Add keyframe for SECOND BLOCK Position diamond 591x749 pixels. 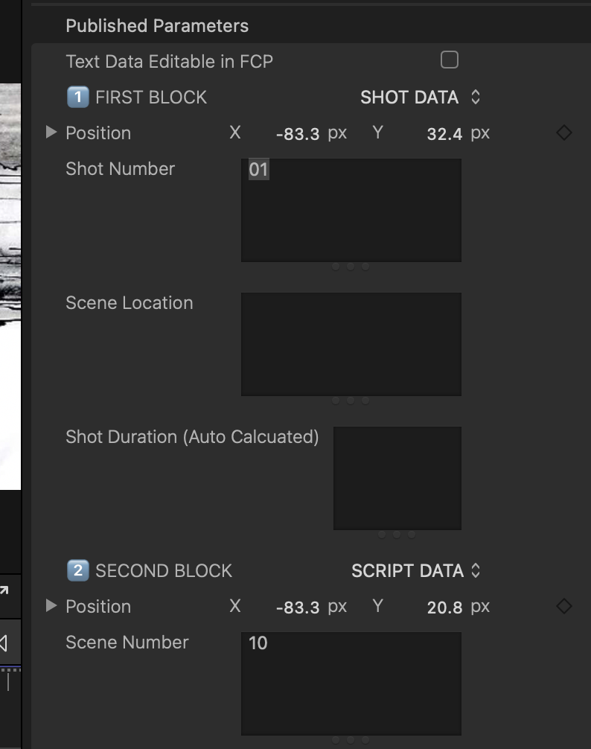click(x=563, y=606)
